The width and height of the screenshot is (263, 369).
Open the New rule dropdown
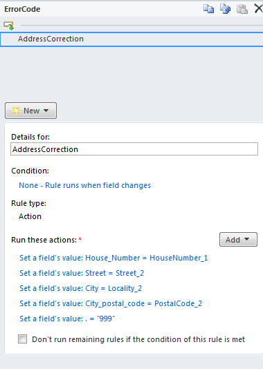(31, 111)
